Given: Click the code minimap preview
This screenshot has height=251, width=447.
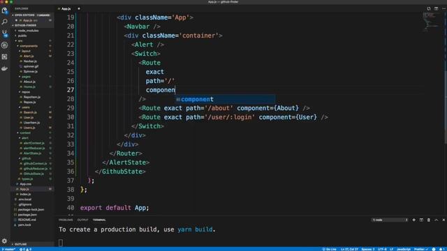Looking at the screenshot, I should pos(432,22).
